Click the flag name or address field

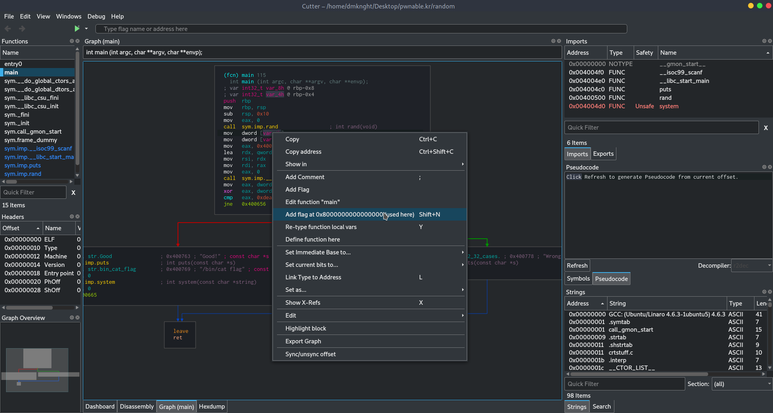pyautogui.click(x=361, y=29)
